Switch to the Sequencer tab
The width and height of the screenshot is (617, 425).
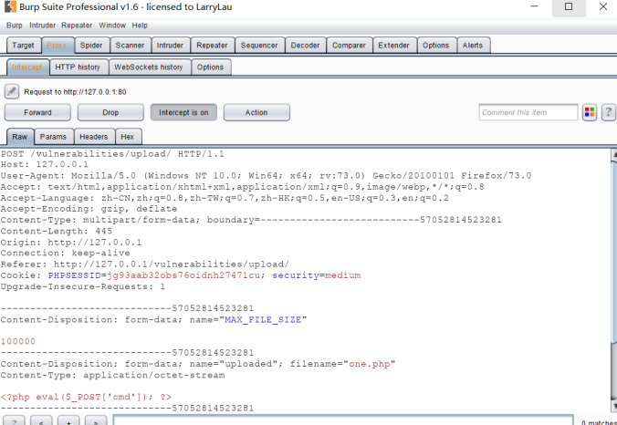pos(259,46)
